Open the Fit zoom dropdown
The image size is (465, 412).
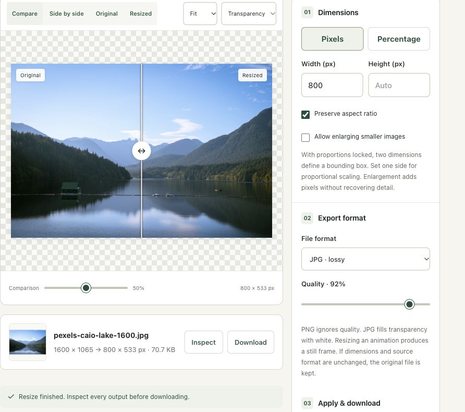click(x=200, y=14)
